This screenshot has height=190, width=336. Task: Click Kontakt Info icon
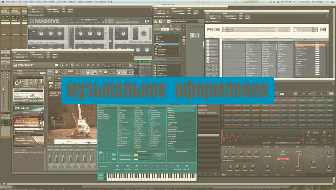coord(67,65)
